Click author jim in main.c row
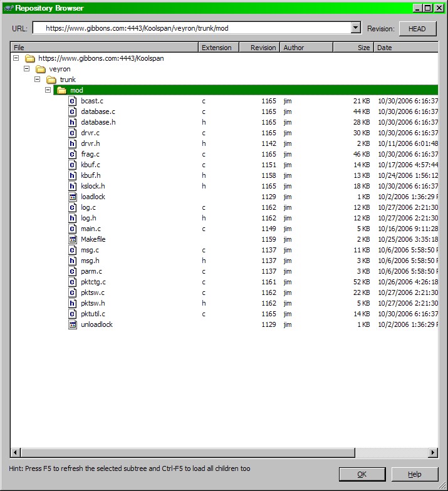 pyautogui.click(x=288, y=229)
